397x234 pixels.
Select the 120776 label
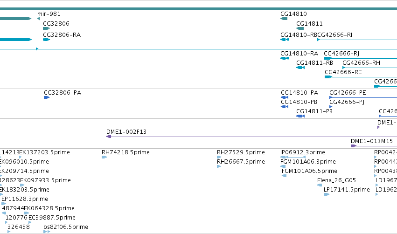pyautogui.click(x=16, y=218)
